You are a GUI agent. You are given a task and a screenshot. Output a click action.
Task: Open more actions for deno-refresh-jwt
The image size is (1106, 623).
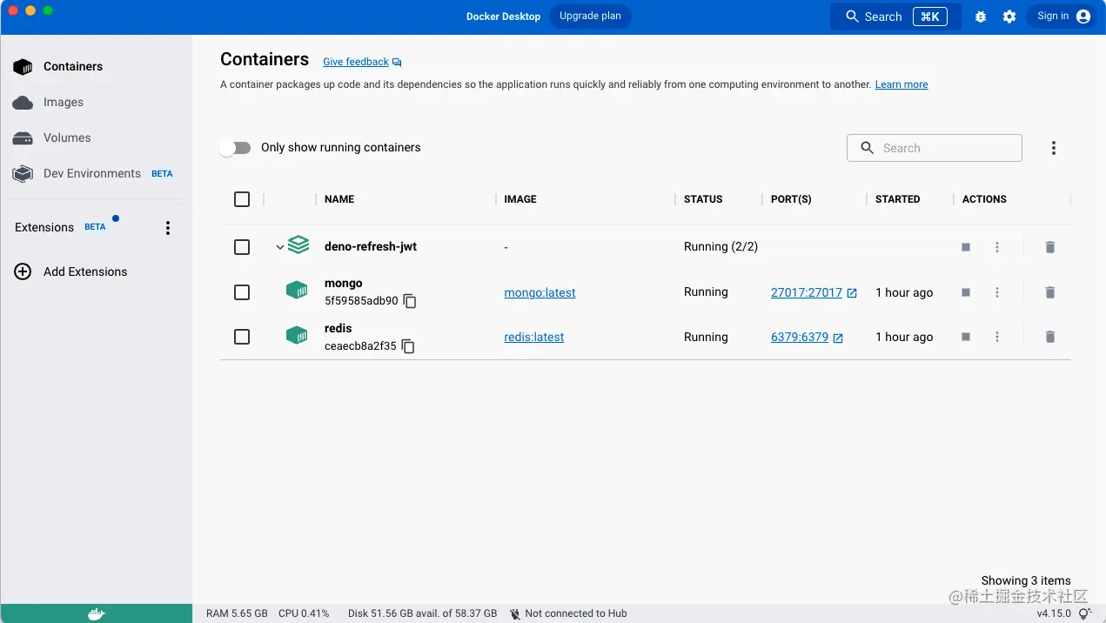tap(997, 247)
